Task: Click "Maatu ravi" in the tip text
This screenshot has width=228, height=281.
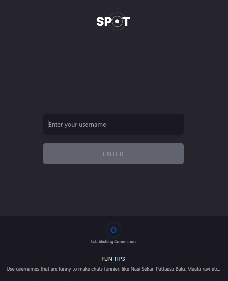Action: (199, 269)
